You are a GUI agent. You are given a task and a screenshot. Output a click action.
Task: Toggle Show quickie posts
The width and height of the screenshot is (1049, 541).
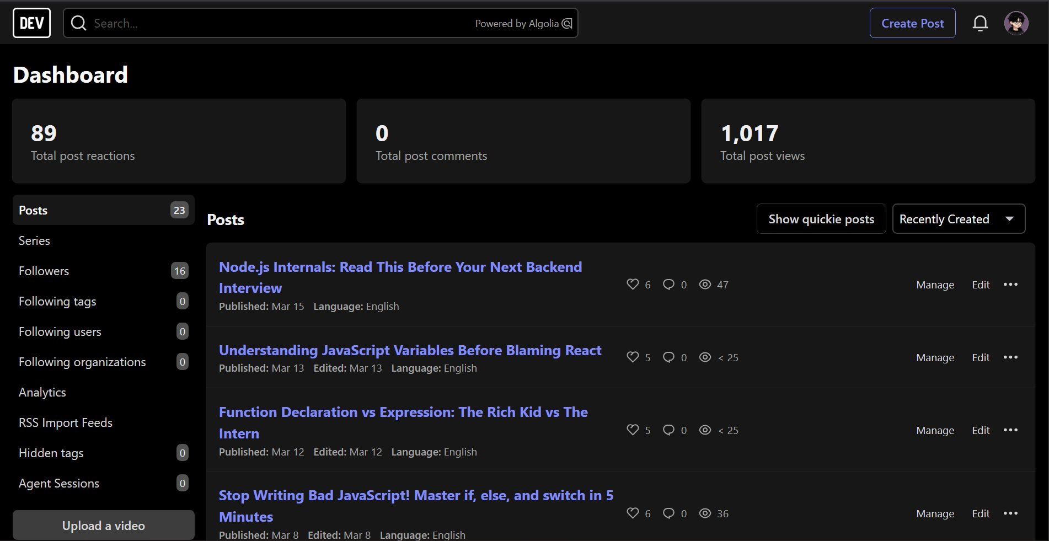point(821,219)
